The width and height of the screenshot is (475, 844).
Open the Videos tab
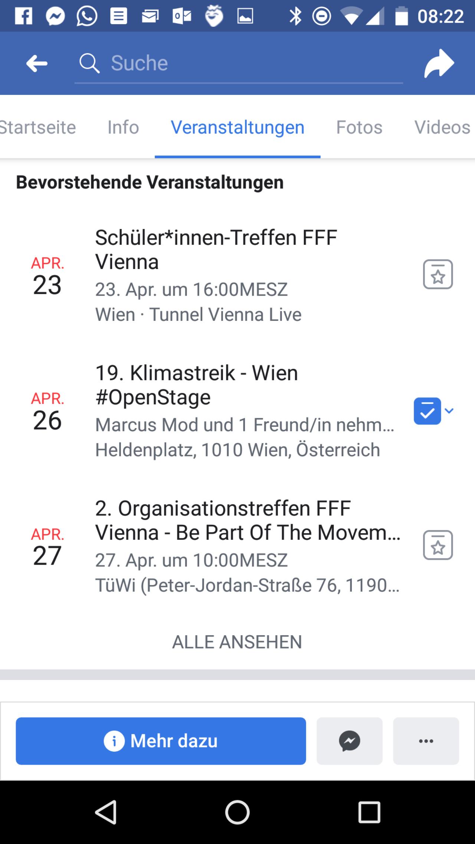(x=442, y=127)
